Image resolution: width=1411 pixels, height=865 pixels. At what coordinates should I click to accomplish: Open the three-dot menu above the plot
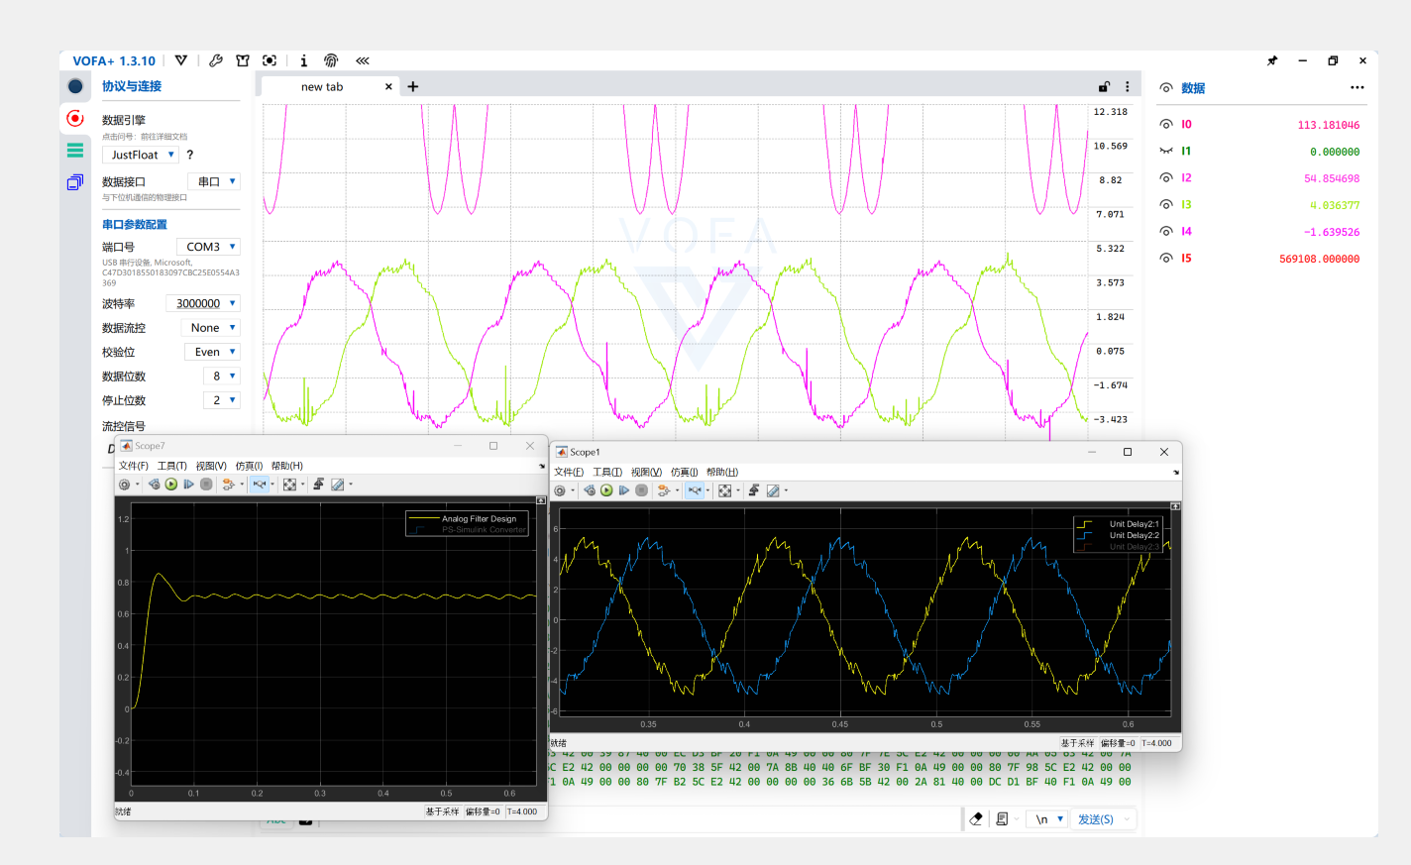(x=1128, y=87)
